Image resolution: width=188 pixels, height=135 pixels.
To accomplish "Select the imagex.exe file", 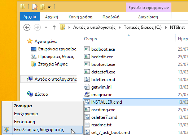I will pos(102,95).
